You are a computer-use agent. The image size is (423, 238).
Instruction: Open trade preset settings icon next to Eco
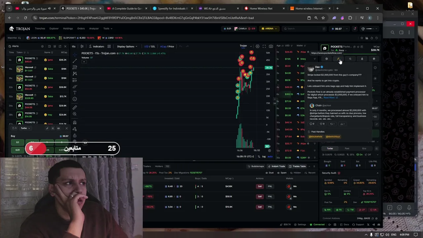[376, 148]
